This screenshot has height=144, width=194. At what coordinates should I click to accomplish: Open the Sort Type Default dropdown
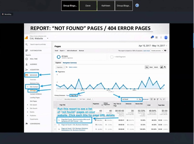pos(90,99)
